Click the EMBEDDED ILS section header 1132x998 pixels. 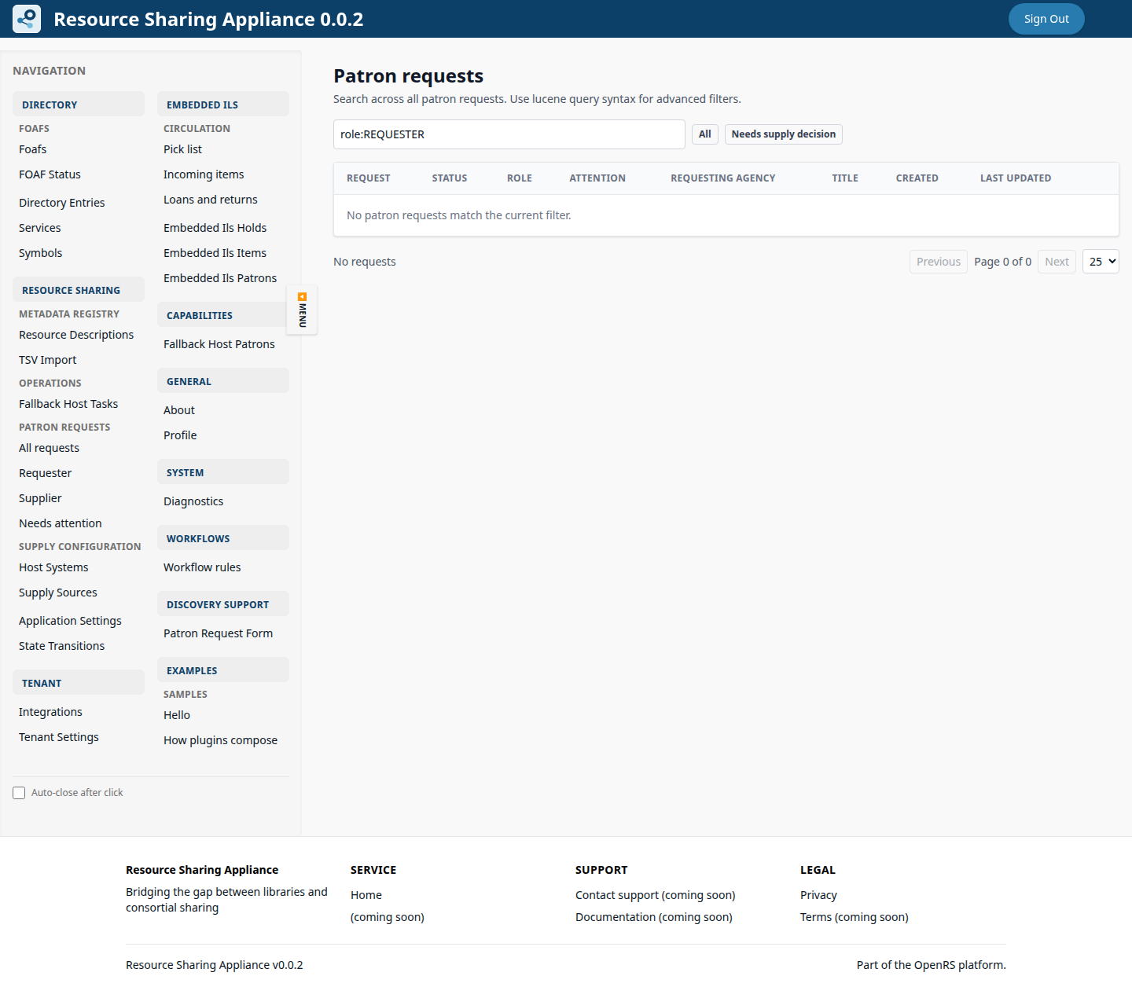[223, 104]
